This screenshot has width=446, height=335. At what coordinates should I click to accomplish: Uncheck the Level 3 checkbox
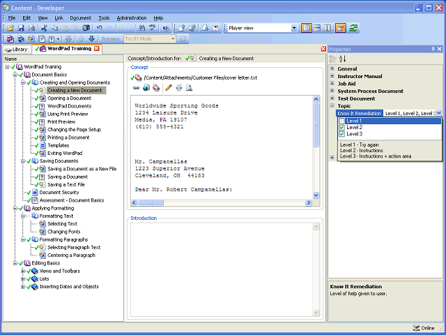(x=341, y=134)
